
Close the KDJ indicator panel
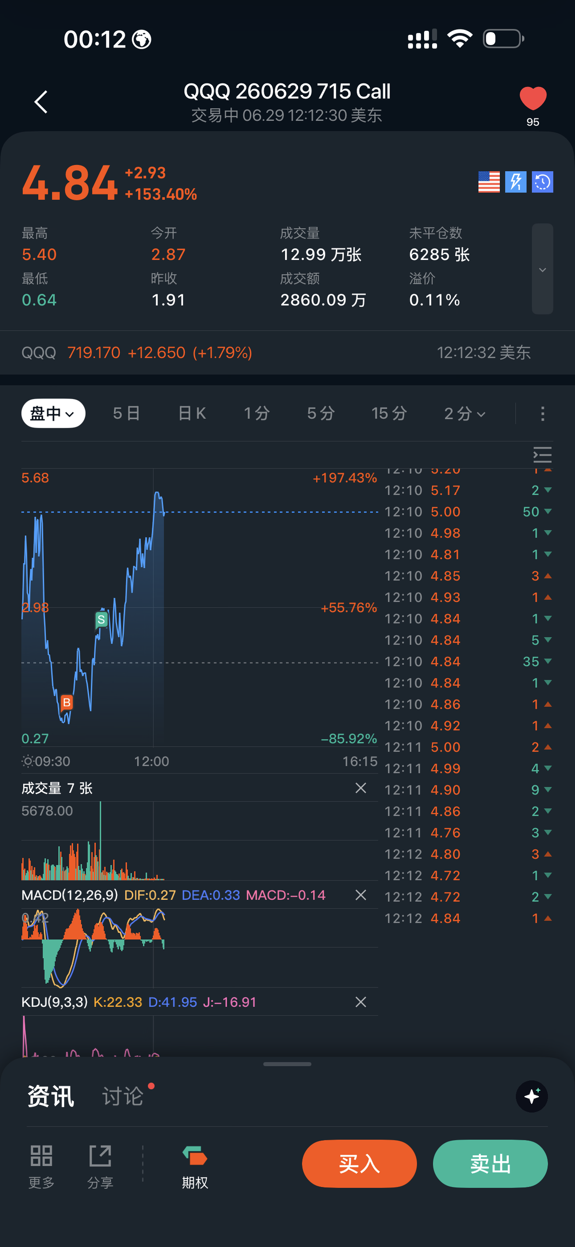(360, 1002)
